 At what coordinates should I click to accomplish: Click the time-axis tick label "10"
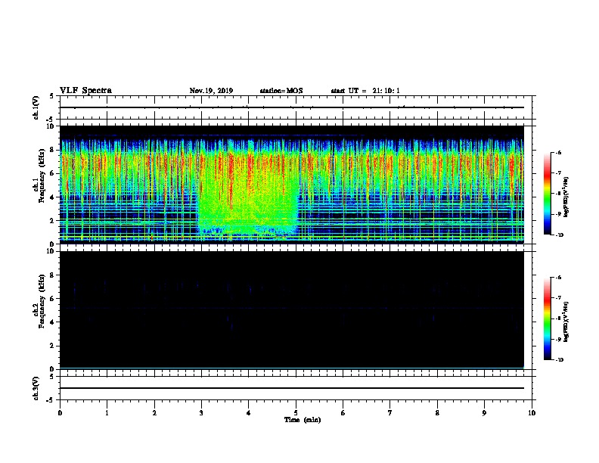tap(532, 413)
